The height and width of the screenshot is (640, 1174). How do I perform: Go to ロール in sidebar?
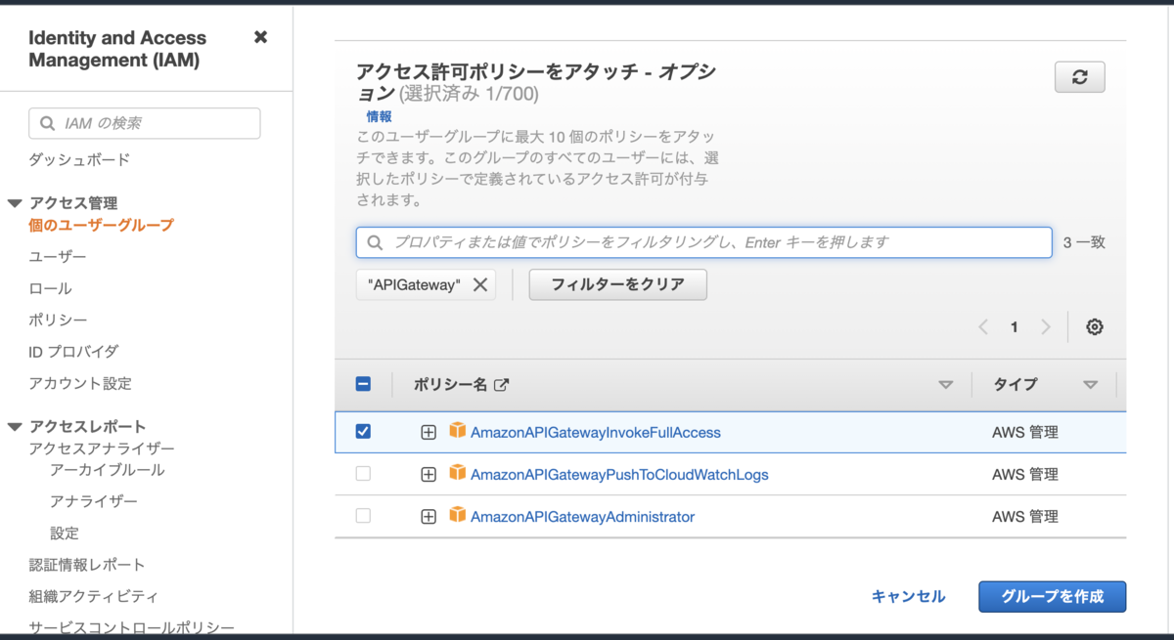click(50, 289)
